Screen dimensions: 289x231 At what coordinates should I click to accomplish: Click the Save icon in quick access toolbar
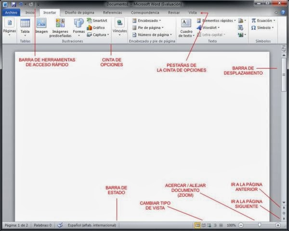13,4
